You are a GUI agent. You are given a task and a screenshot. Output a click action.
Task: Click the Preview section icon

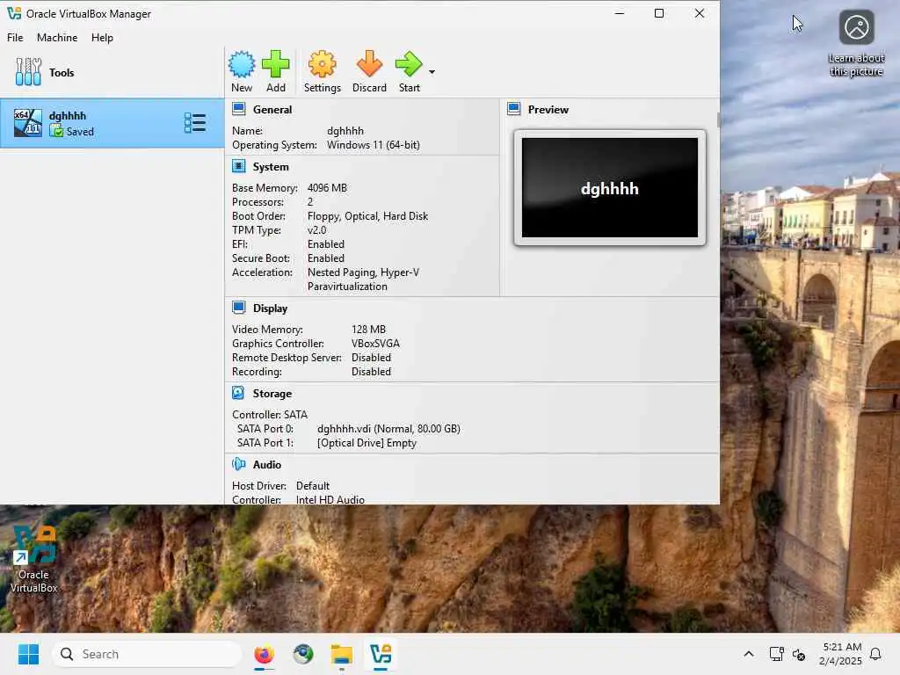click(x=513, y=109)
